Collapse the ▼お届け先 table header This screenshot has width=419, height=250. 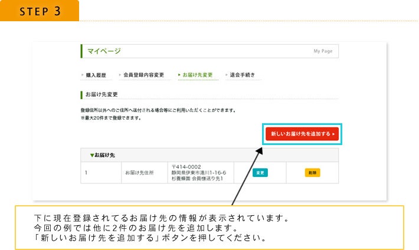[103, 155]
